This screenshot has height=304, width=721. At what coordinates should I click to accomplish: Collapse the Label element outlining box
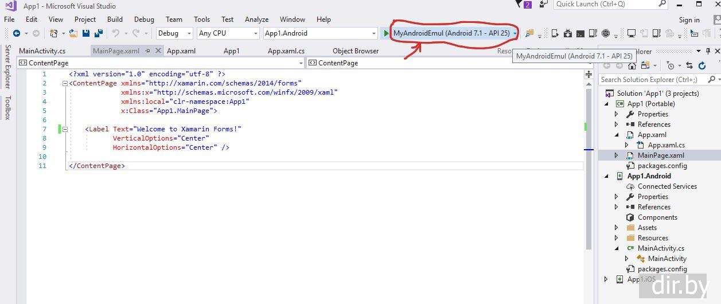(65, 130)
